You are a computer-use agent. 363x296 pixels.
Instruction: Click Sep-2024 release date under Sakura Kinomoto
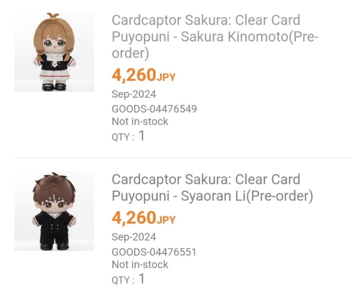click(x=134, y=94)
